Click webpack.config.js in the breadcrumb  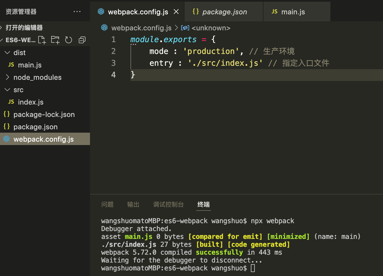coord(141,28)
